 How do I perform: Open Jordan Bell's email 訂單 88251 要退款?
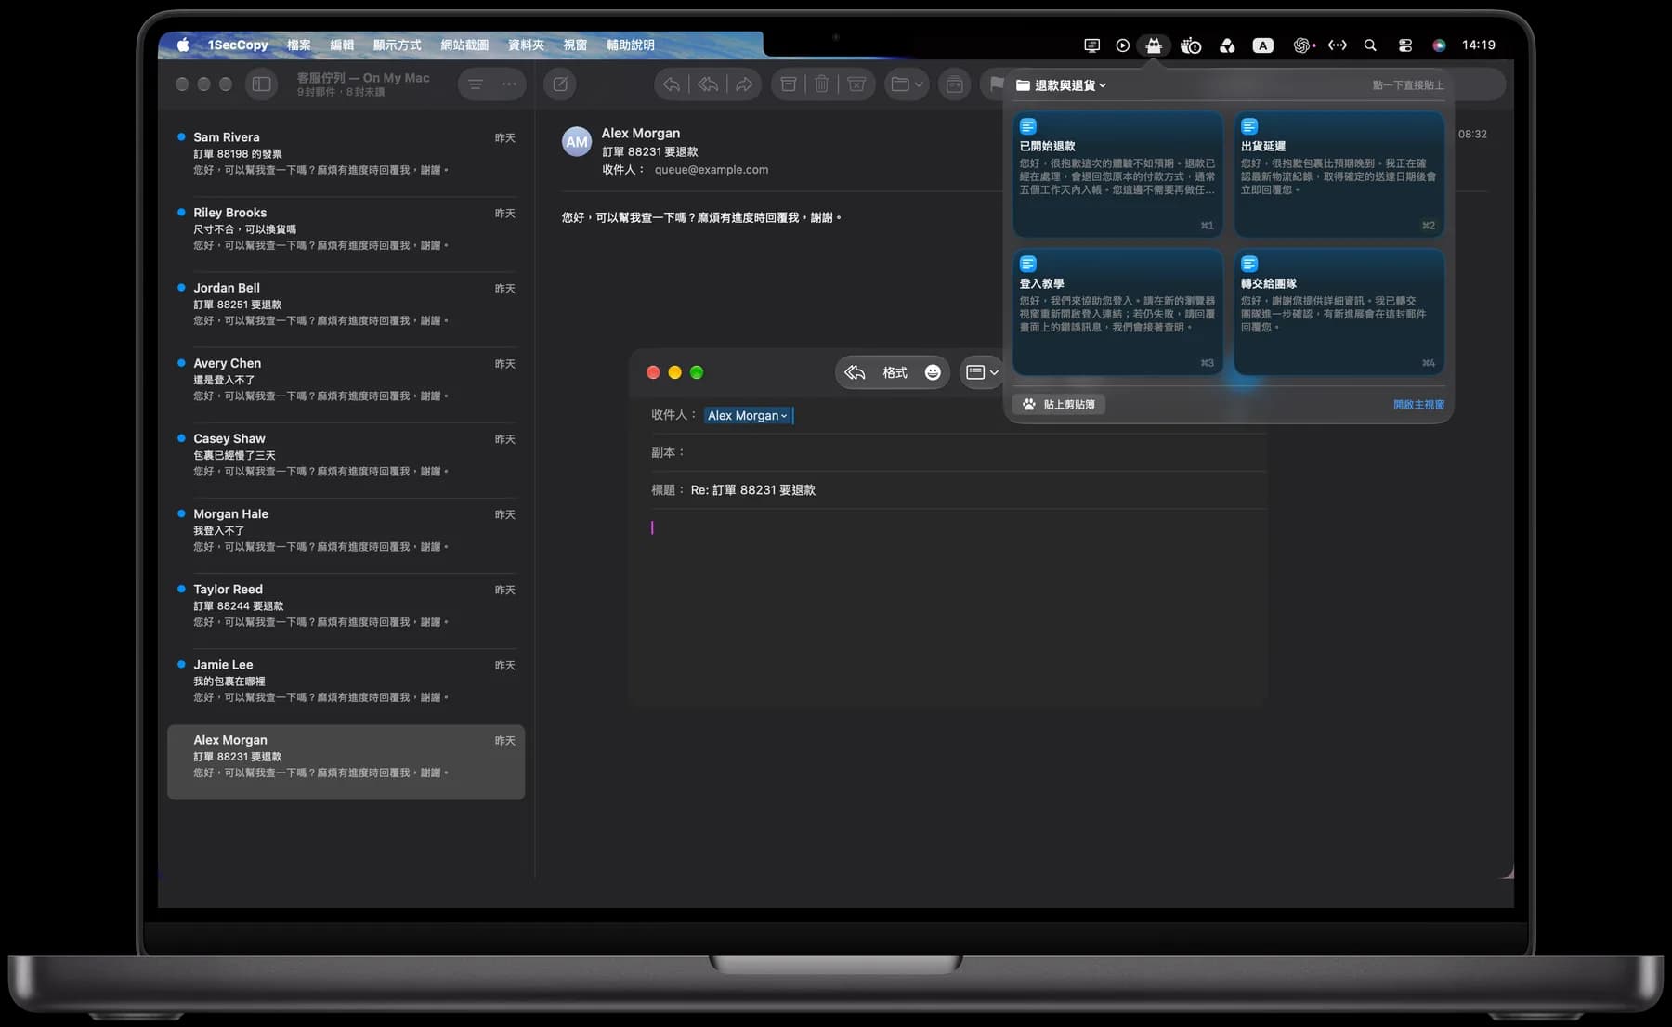(346, 304)
